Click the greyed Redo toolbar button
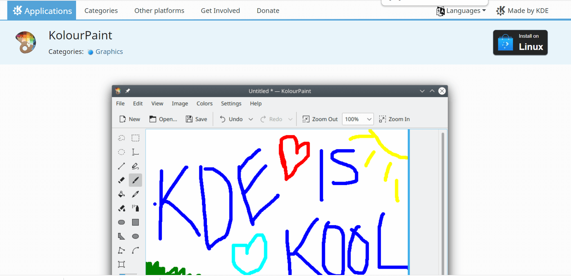Image resolution: width=571 pixels, height=280 pixels. [x=271, y=119]
